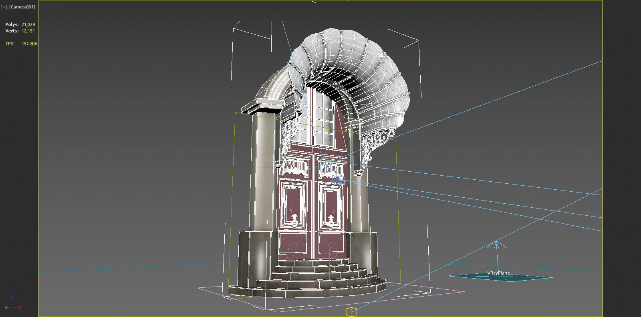
Task: Open the Camera001 viewport view menu
Action: 22,7
